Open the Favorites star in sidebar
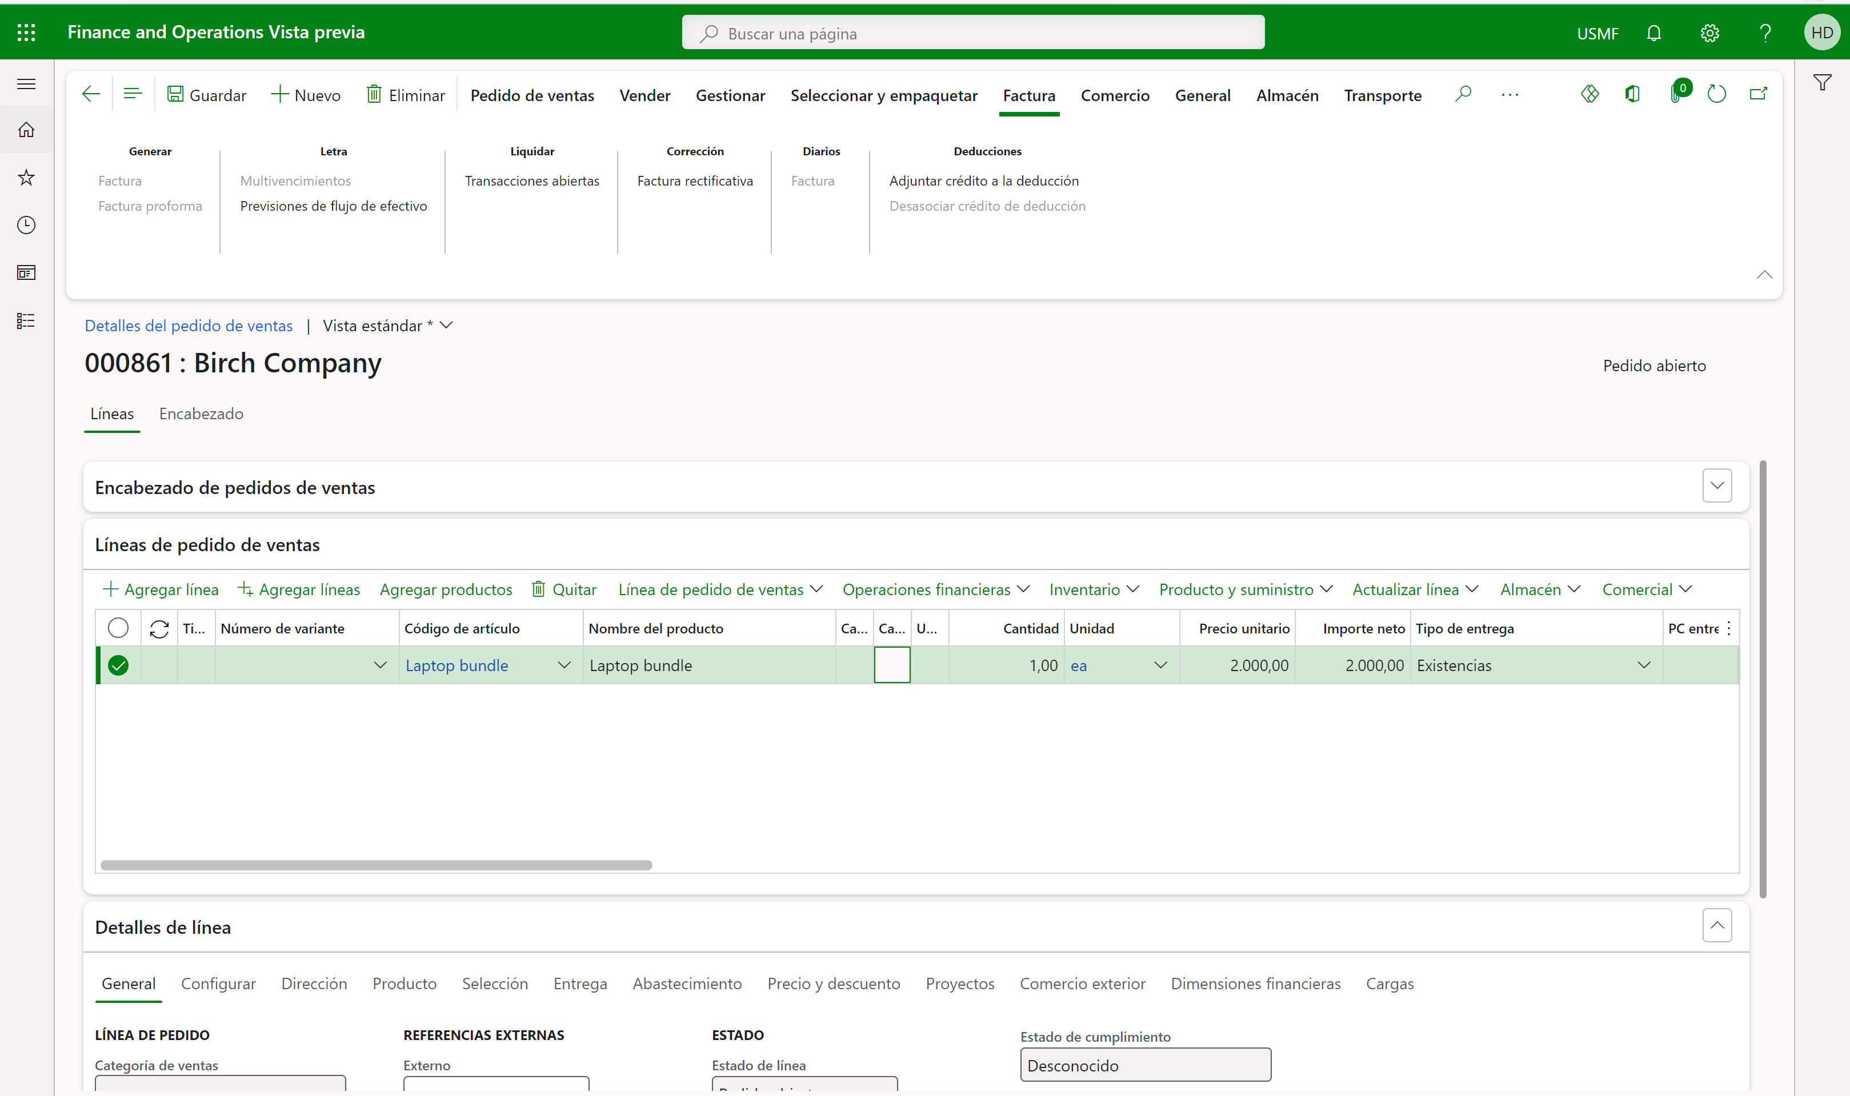1850x1096 pixels. pyautogui.click(x=27, y=177)
